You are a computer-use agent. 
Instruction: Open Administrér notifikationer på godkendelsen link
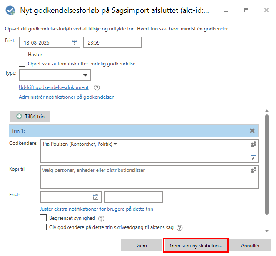(x=67, y=97)
